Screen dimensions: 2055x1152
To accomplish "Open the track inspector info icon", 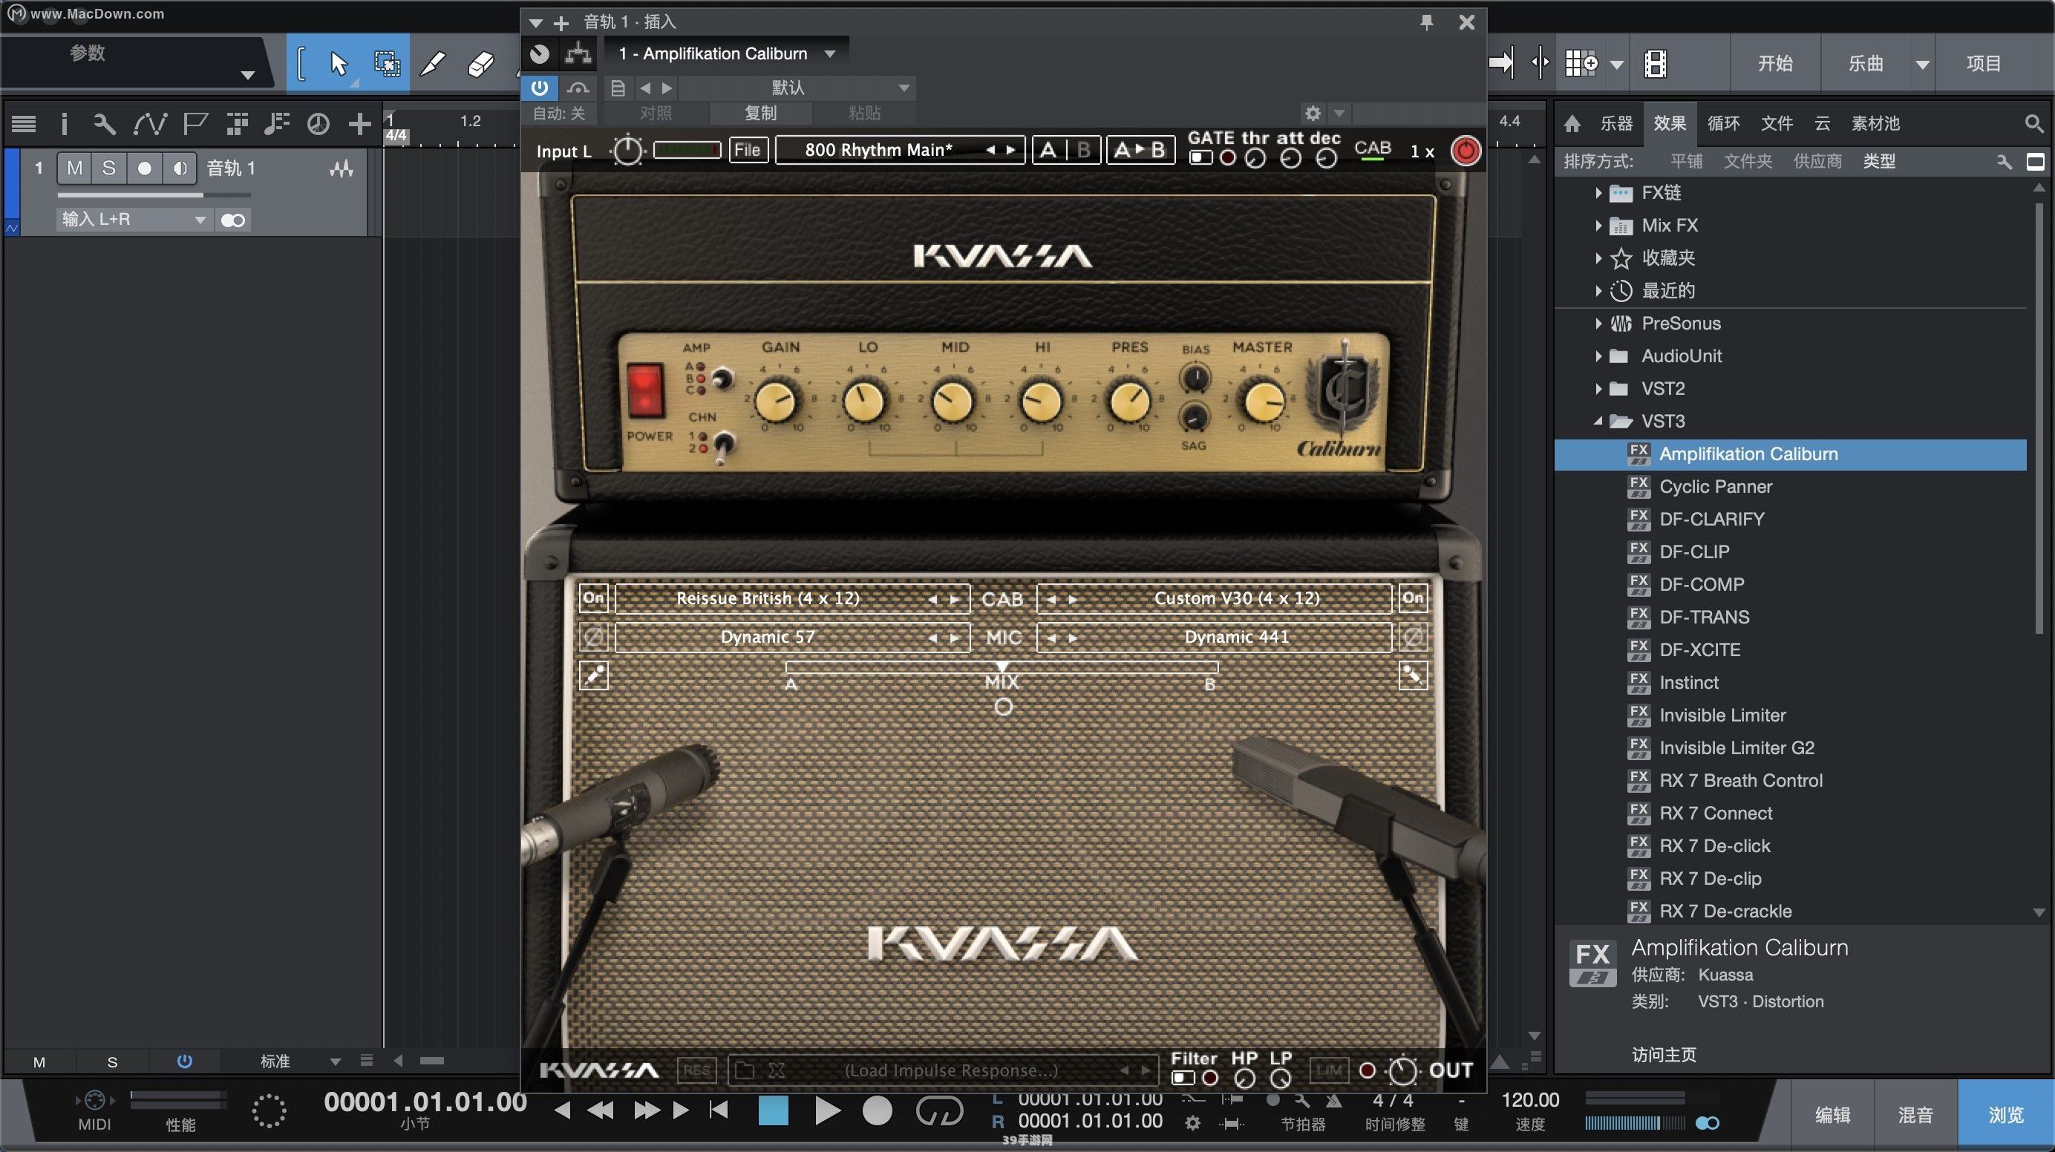I will pyautogui.click(x=64, y=124).
